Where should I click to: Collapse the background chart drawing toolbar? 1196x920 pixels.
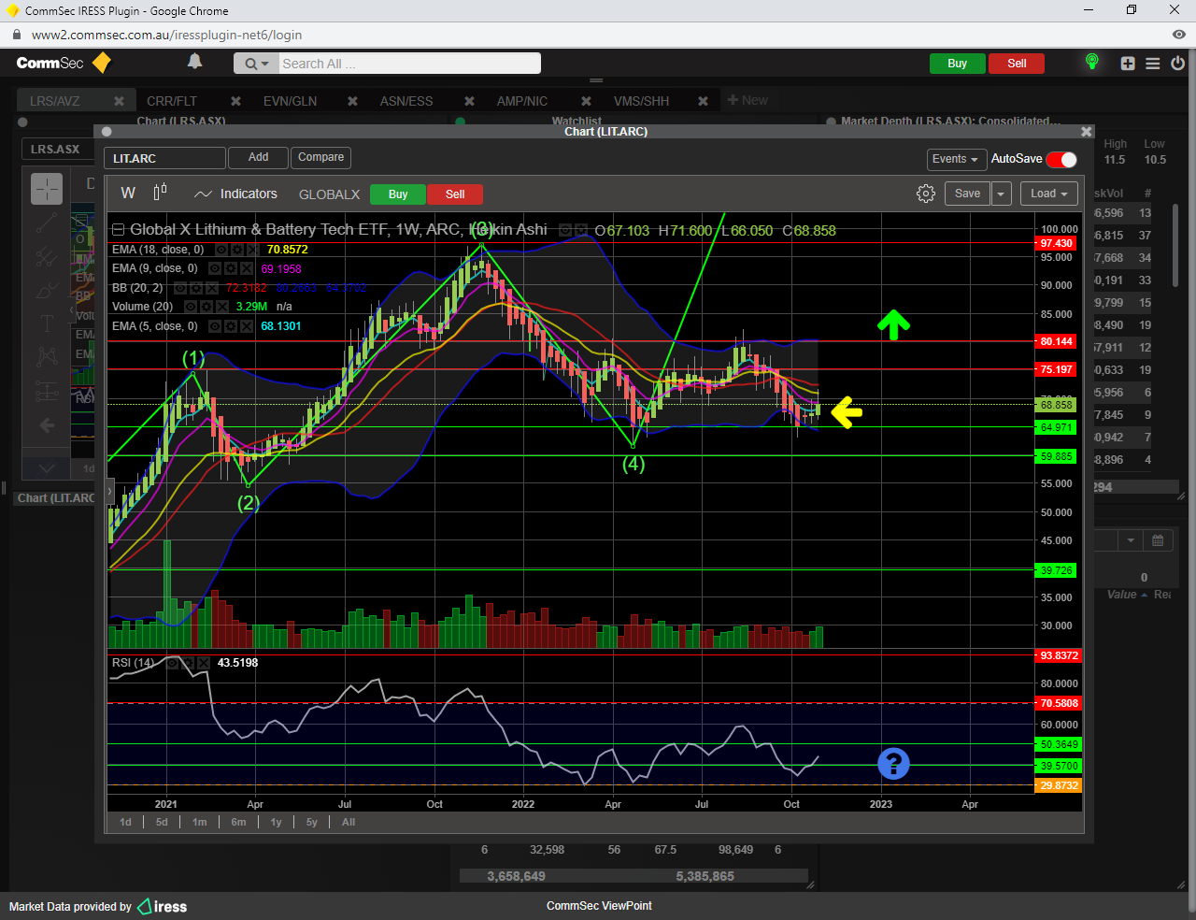pos(71,309)
